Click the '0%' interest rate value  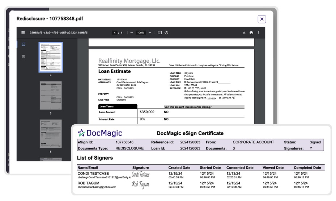(142, 119)
